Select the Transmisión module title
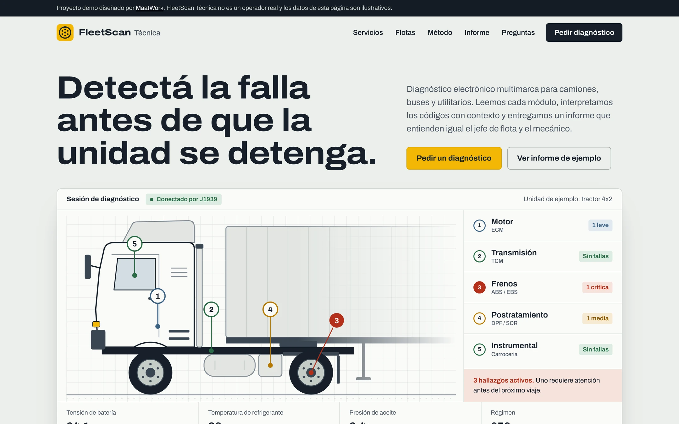The height and width of the screenshot is (424, 679). coord(514,253)
